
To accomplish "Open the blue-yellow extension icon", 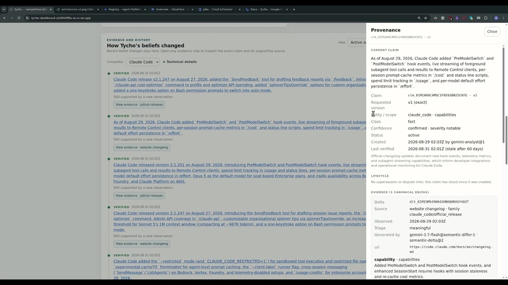I will 471,18.
